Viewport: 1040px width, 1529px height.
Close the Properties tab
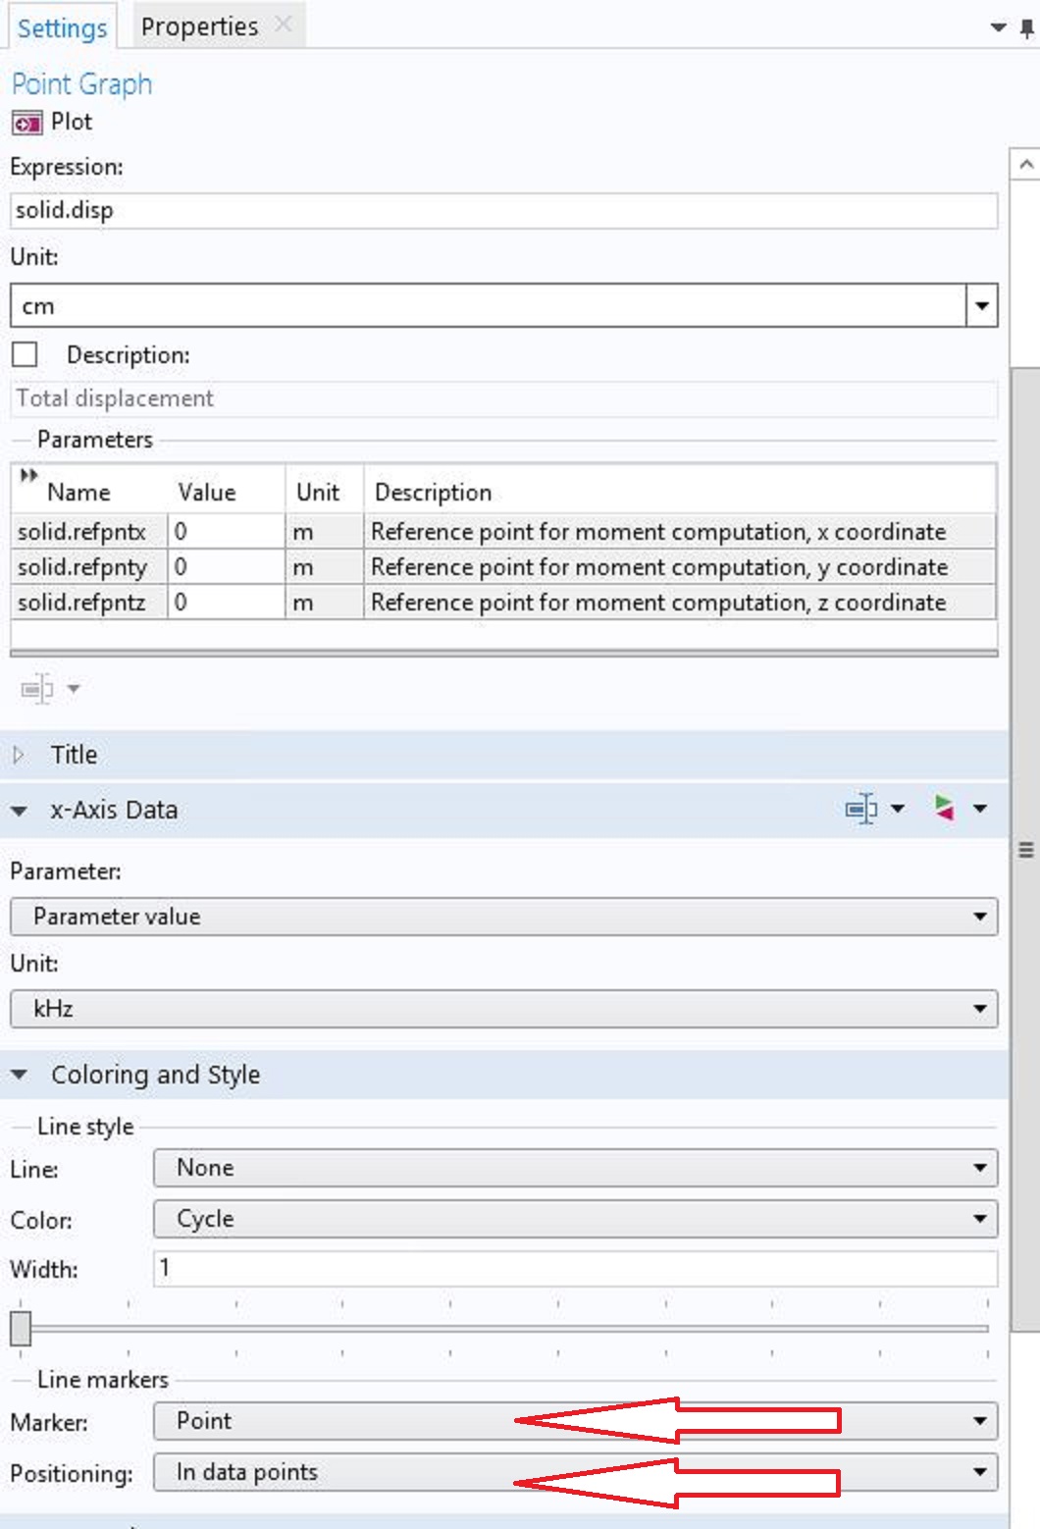coord(284,25)
